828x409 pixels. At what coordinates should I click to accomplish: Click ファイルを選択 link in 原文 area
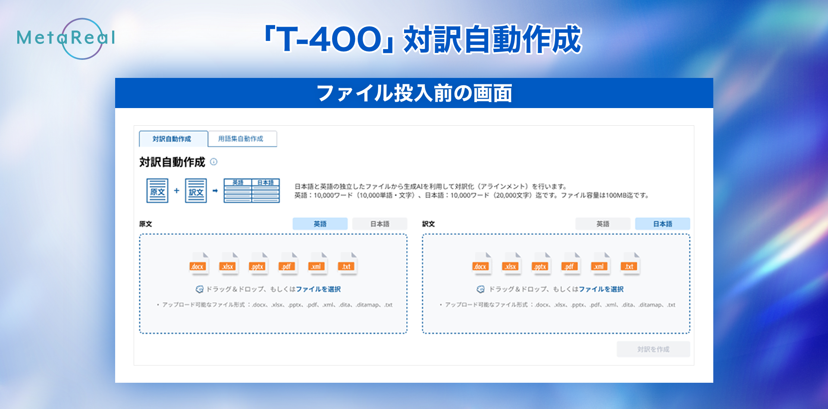tap(318, 289)
